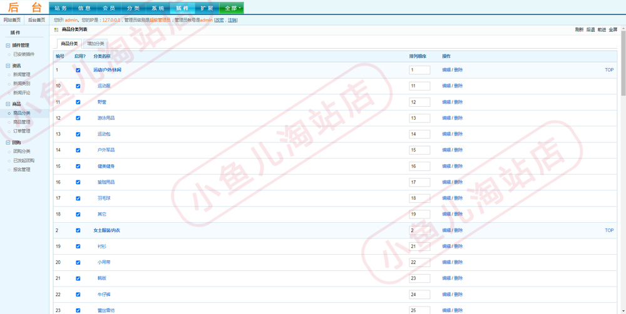Click the 改密 link
The image size is (626, 314).
point(220,20)
